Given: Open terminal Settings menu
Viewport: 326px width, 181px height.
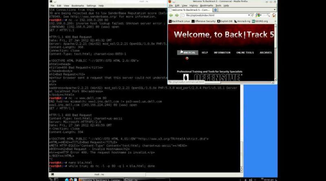Looking at the screenshot, I should [x=91, y=6].
